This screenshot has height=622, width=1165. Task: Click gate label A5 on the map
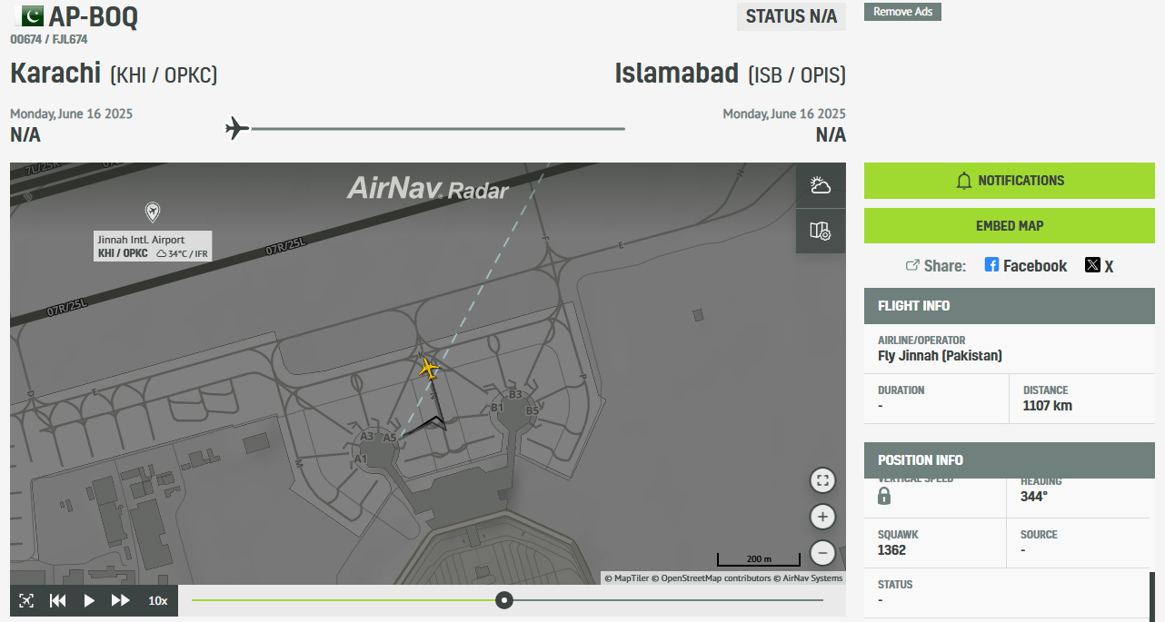pos(390,438)
